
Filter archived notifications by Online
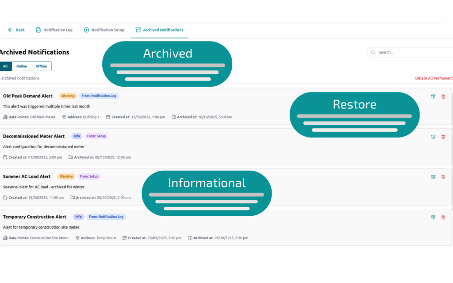pos(22,66)
